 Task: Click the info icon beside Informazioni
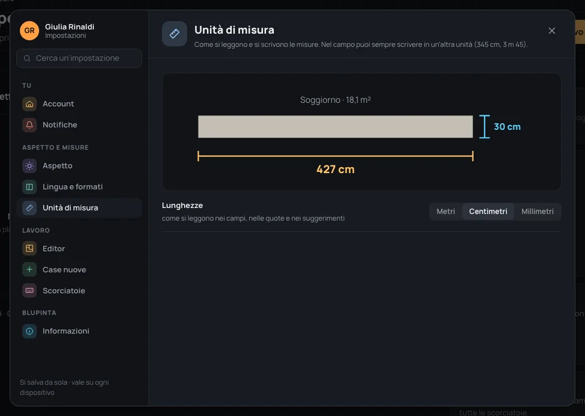29,331
